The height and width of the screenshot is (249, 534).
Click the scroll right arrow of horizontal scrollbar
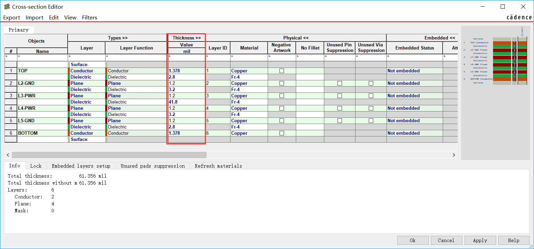[x=453, y=155]
